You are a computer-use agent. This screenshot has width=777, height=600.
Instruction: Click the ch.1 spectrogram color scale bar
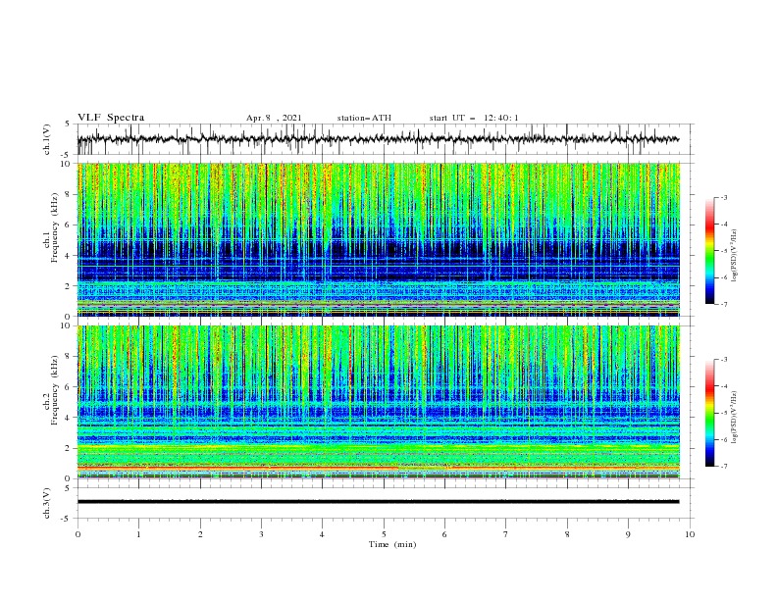coord(709,250)
